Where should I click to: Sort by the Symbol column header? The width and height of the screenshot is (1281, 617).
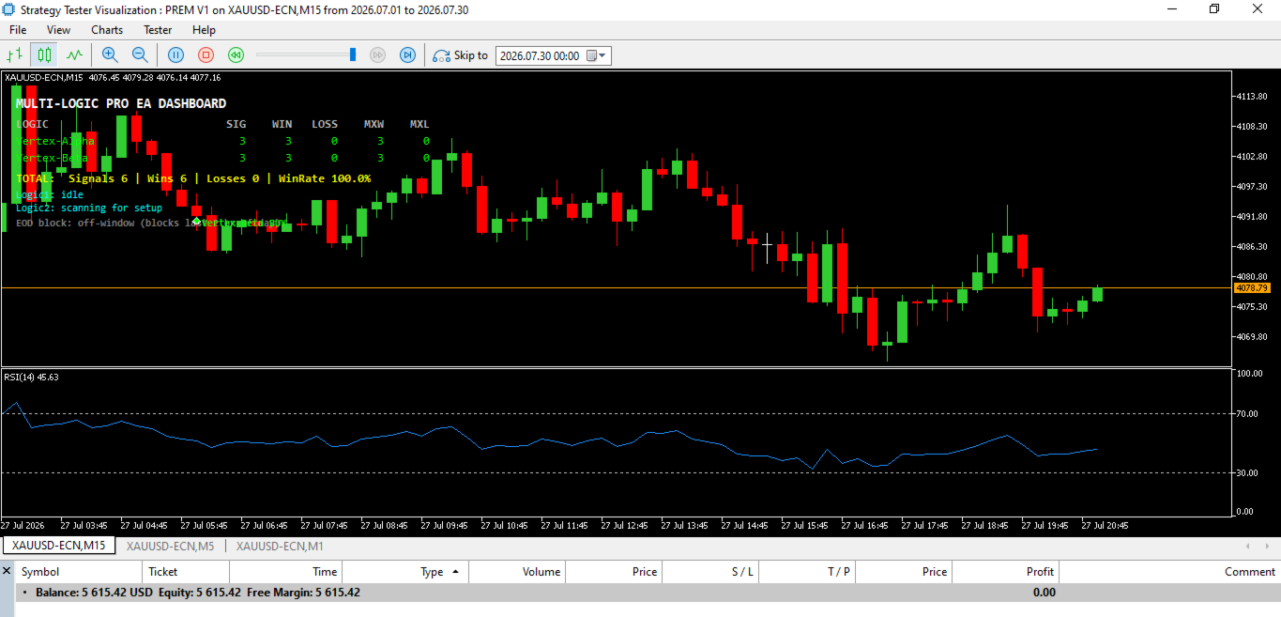click(81, 571)
